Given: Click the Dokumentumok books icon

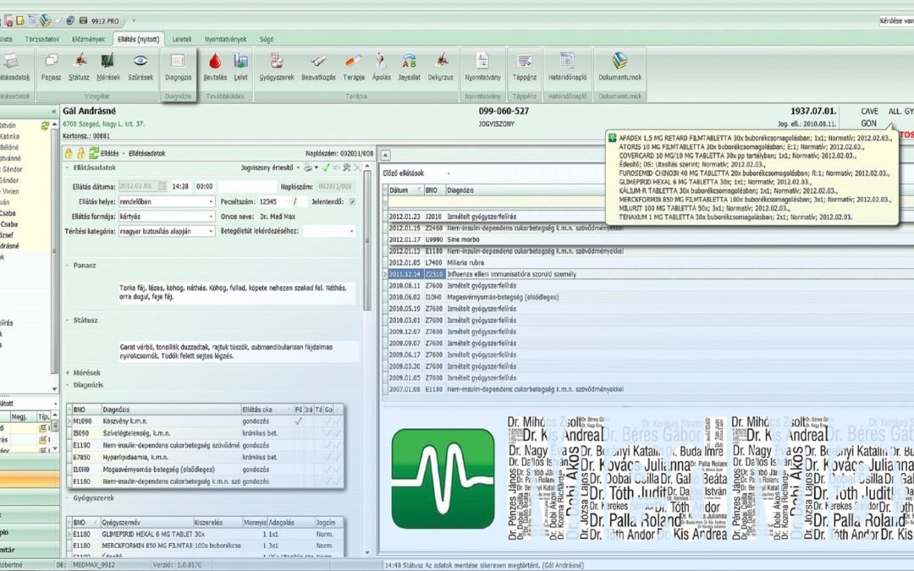Looking at the screenshot, I should click(x=619, y=66).
